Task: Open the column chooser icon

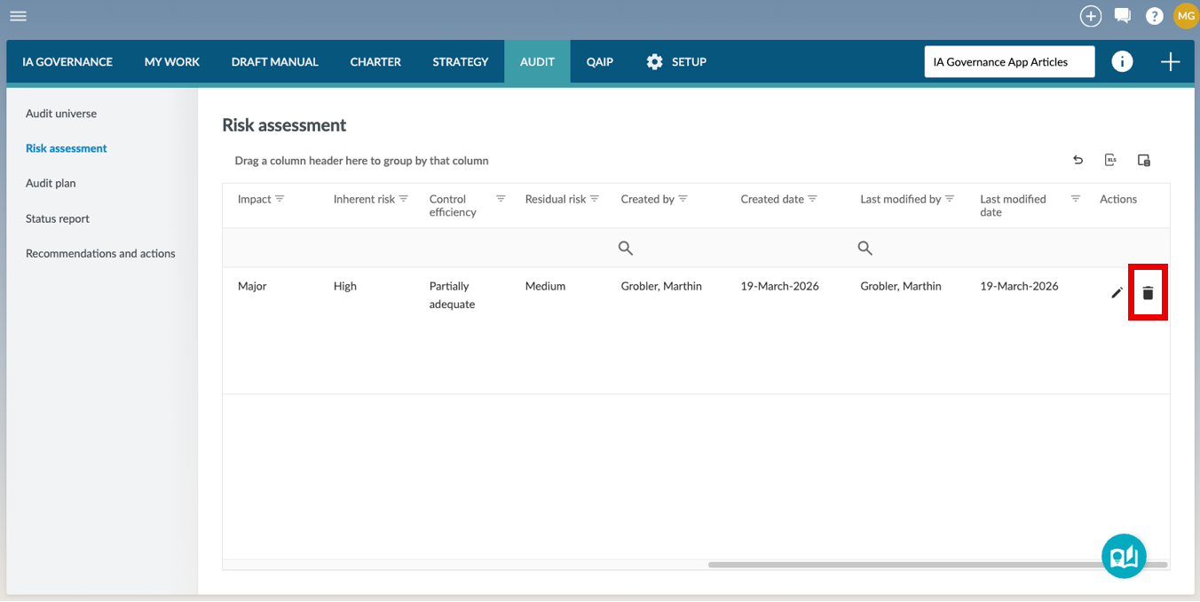Action: coord(1144,160)
